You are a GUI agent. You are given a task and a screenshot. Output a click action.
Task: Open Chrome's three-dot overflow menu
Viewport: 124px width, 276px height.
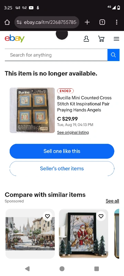click(x=117, y=22)
